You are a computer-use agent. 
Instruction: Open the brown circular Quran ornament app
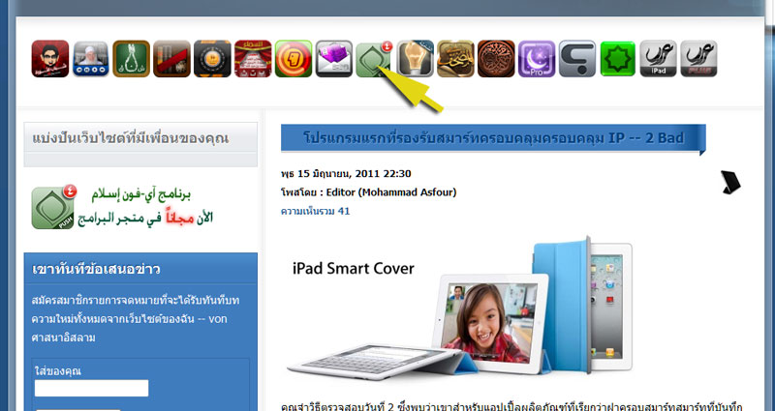click(x=496, y=59)
